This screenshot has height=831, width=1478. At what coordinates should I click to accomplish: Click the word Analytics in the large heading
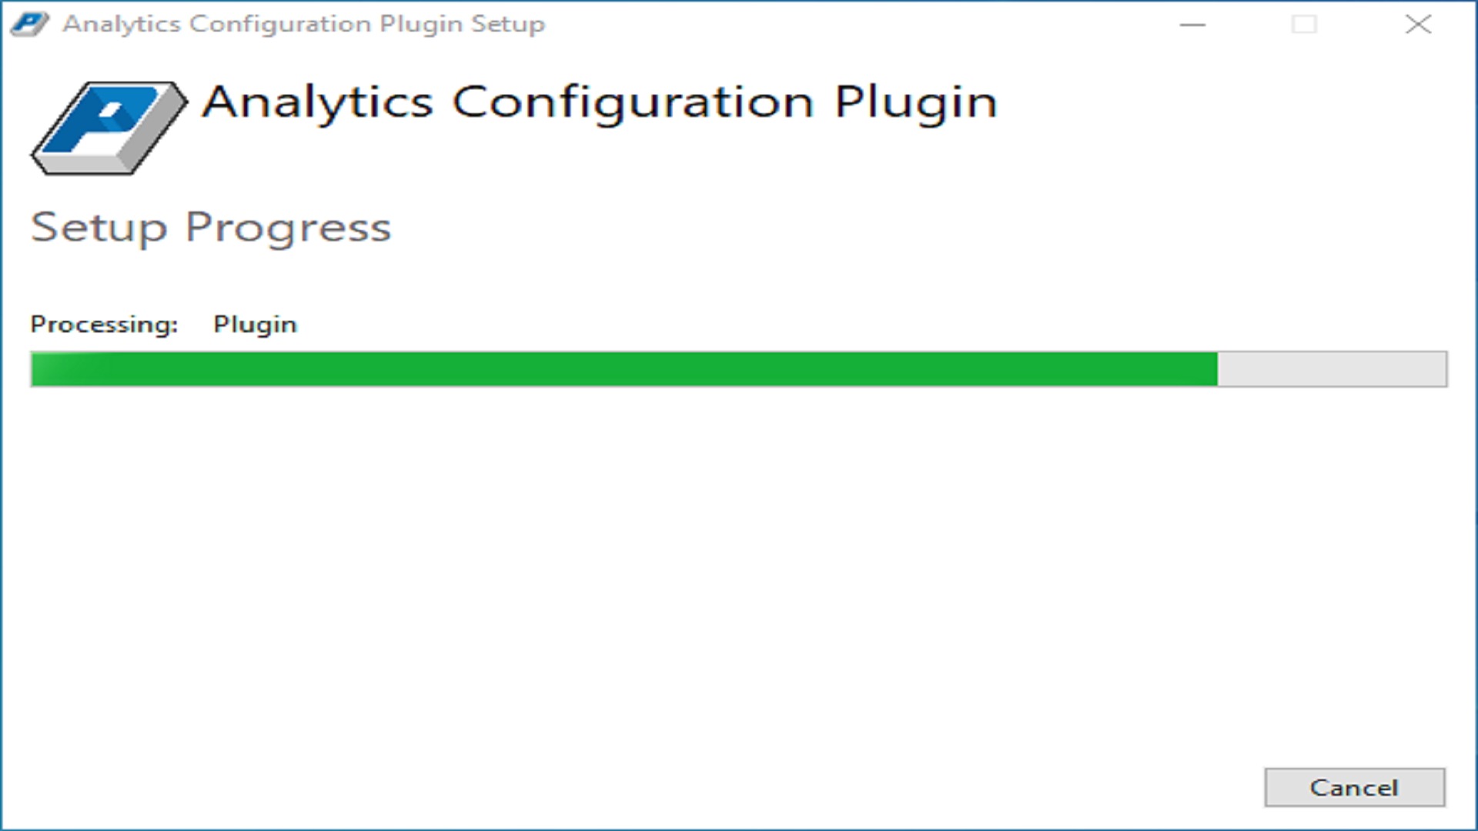[x=317, y=103]
